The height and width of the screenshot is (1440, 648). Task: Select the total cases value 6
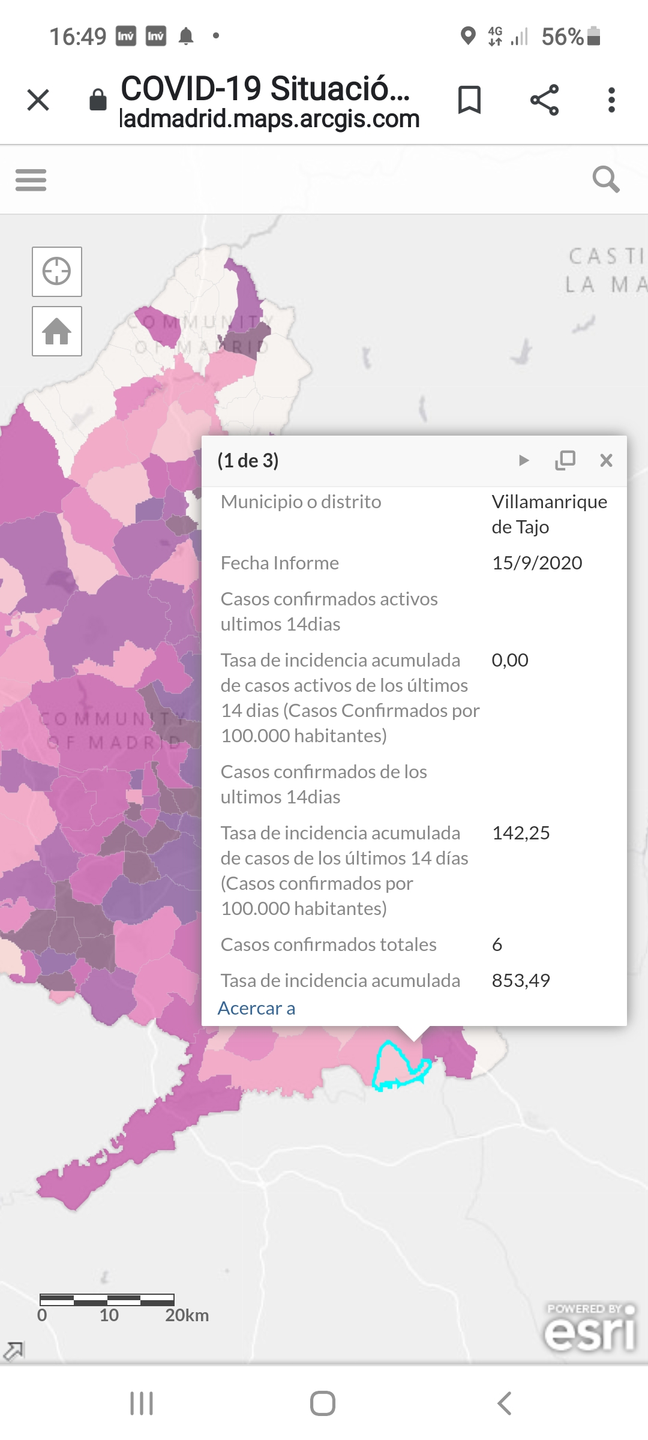click(497, 944)
